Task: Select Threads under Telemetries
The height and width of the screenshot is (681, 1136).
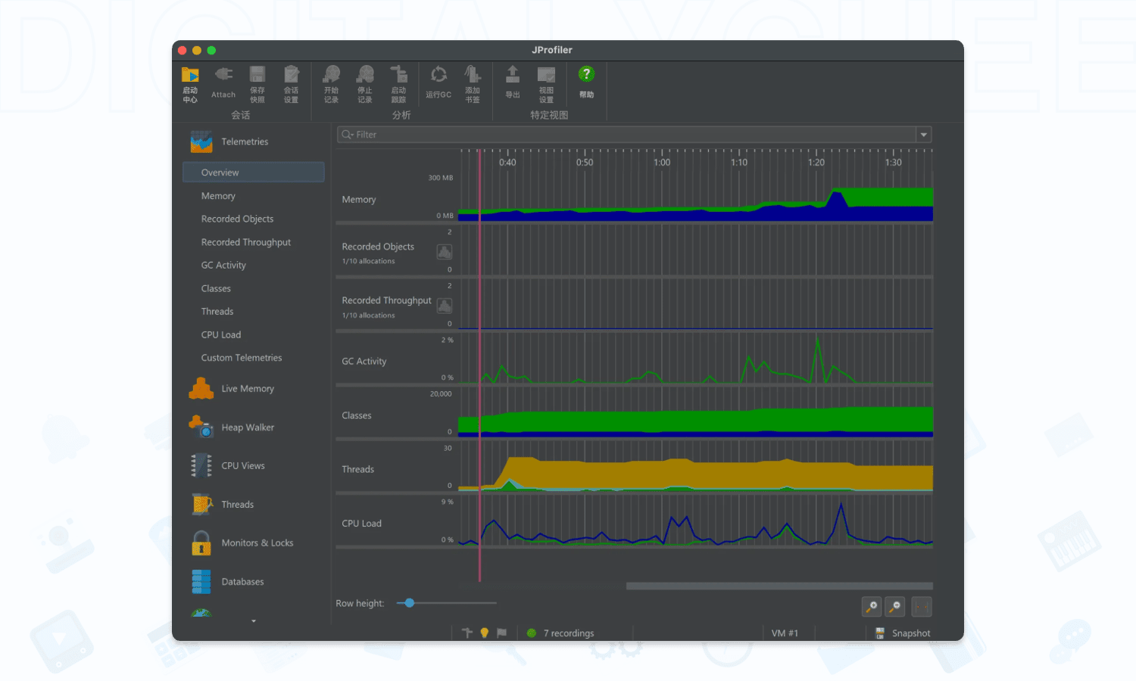Action: tap(217, 312)
